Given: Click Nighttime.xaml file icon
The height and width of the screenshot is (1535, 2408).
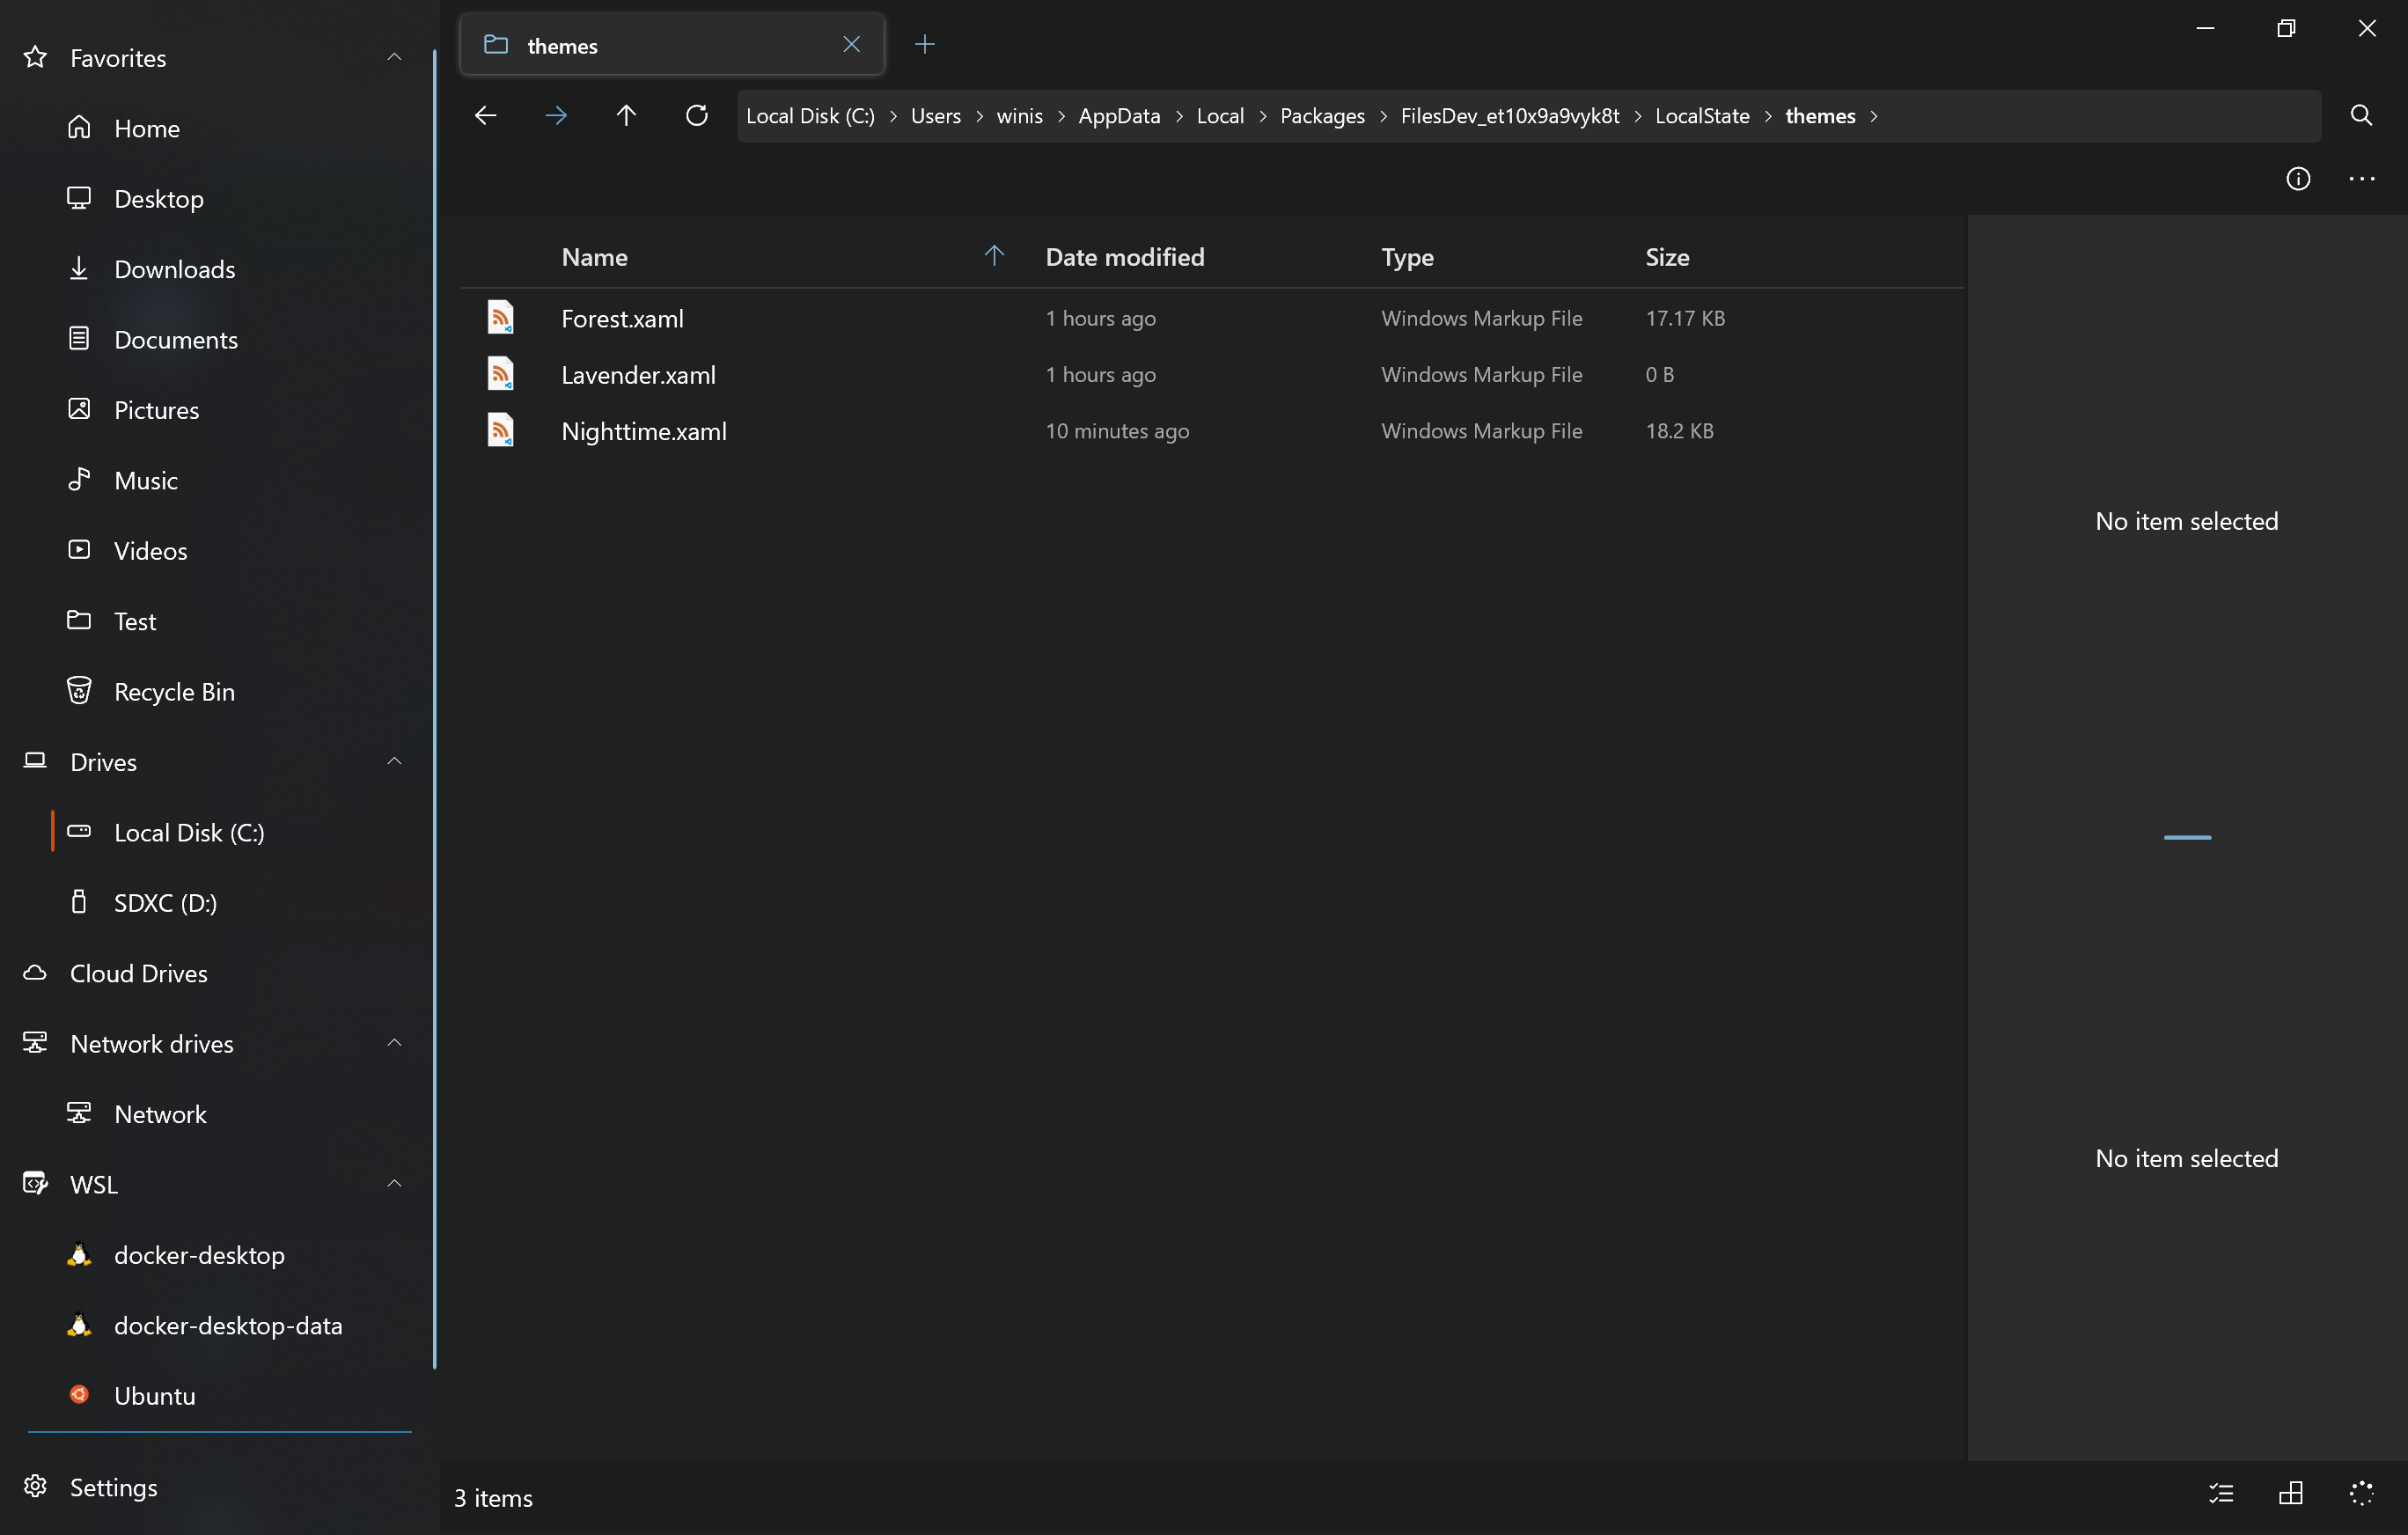Looking at the screenshot, I should (501, 430).
